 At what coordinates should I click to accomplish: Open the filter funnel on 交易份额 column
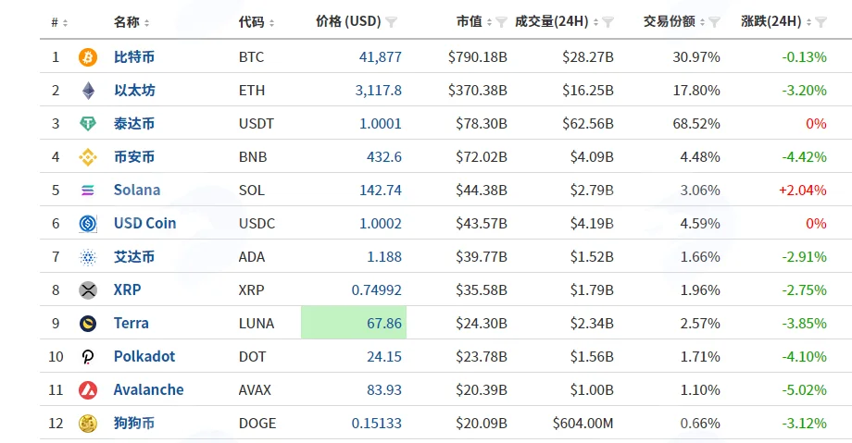point(715,22)
